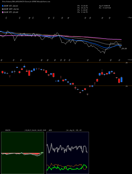Click inside the dark blue ADX panel
Screen dimensions: 132x174
pyautogui.click(x=68, y=153)
